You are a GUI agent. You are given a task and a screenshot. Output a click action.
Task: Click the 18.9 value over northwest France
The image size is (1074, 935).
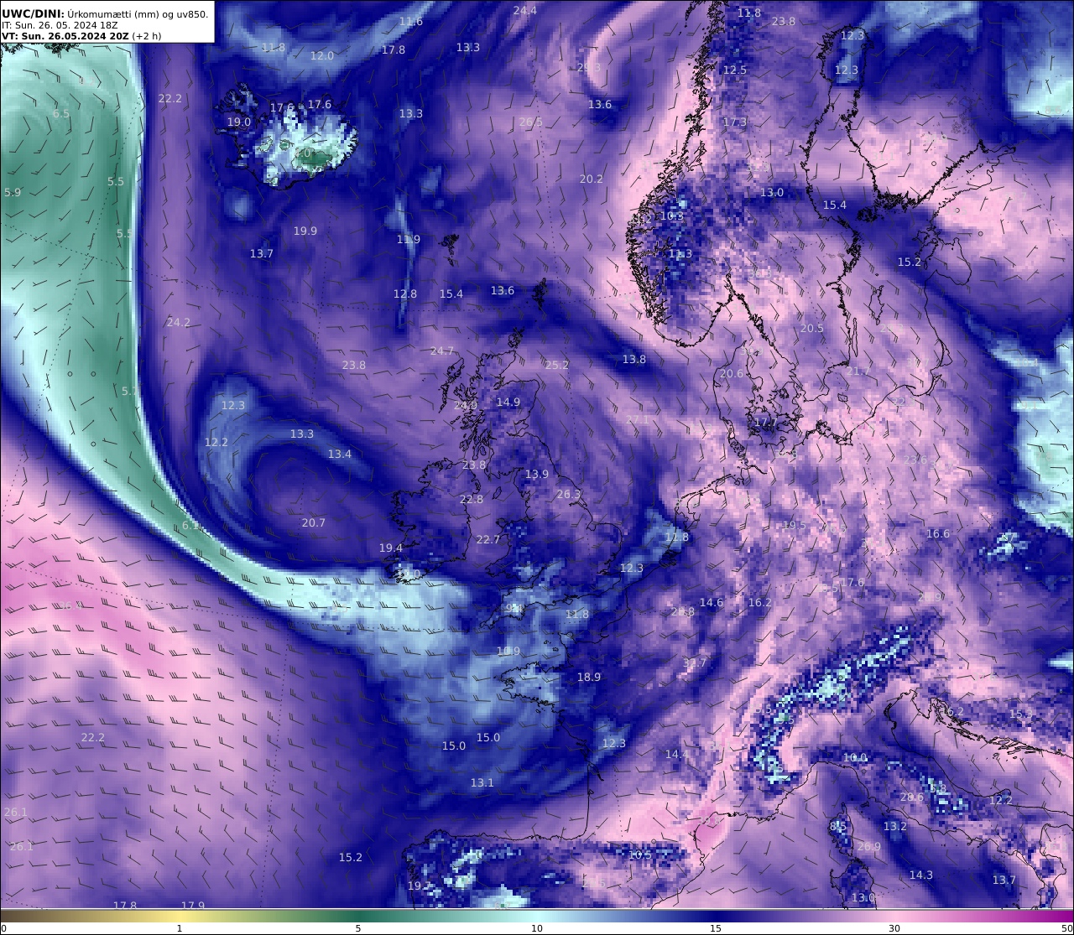588,677
